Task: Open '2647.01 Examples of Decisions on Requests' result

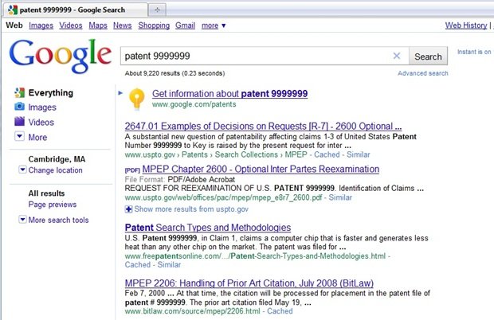Action: coord(263,127)
